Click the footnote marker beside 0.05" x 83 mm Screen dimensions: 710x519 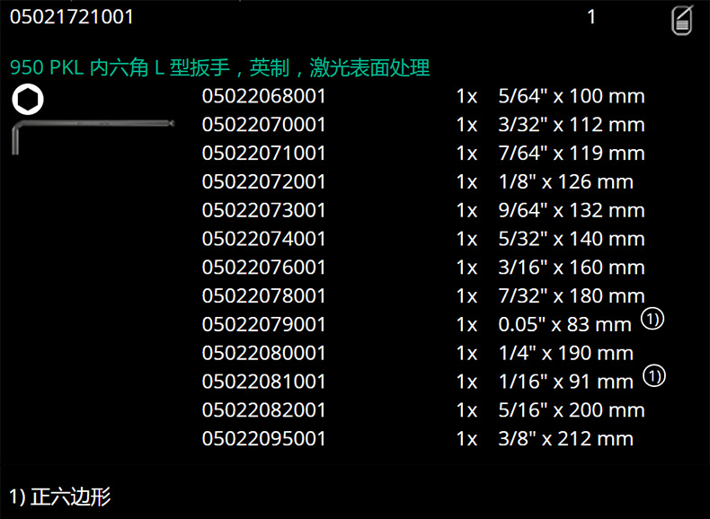click(652, 319)
